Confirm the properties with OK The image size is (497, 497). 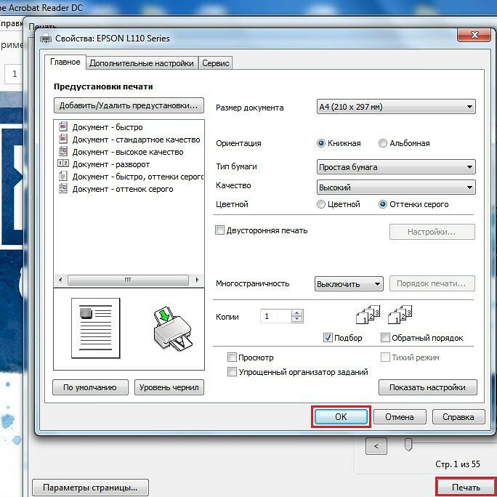(341, 417)
